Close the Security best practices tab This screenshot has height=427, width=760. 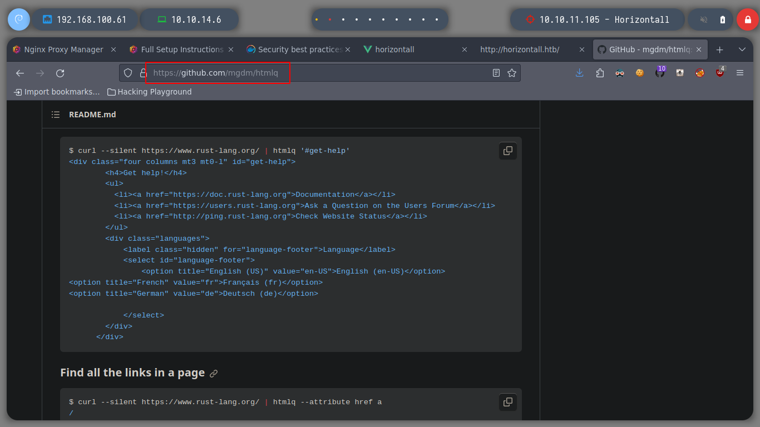click(x=348, y=49)
